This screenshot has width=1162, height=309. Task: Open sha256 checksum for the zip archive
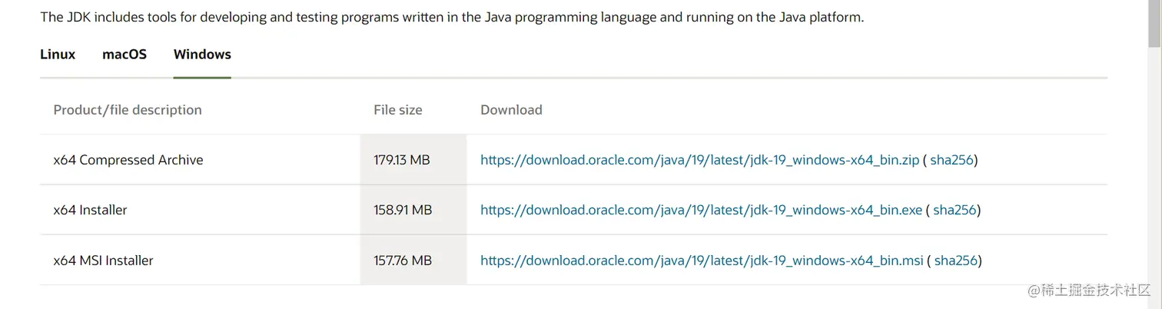(951, 160)
